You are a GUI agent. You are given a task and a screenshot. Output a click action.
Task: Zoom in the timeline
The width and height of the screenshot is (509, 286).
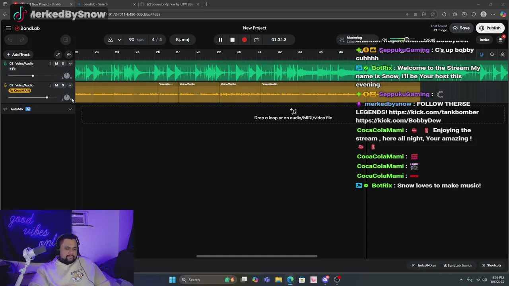point(503,54)
